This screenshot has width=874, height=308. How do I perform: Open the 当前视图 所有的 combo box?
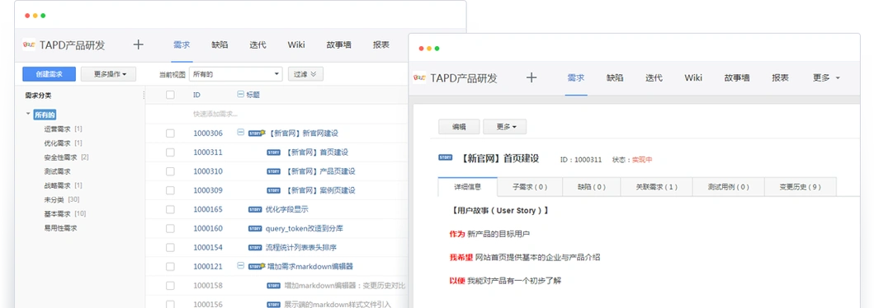(236, 74)
